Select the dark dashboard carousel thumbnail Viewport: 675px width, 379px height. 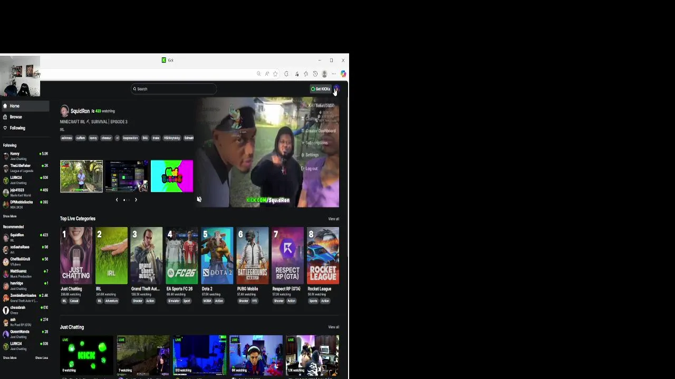pyautogui.click(x=127, y=176)
